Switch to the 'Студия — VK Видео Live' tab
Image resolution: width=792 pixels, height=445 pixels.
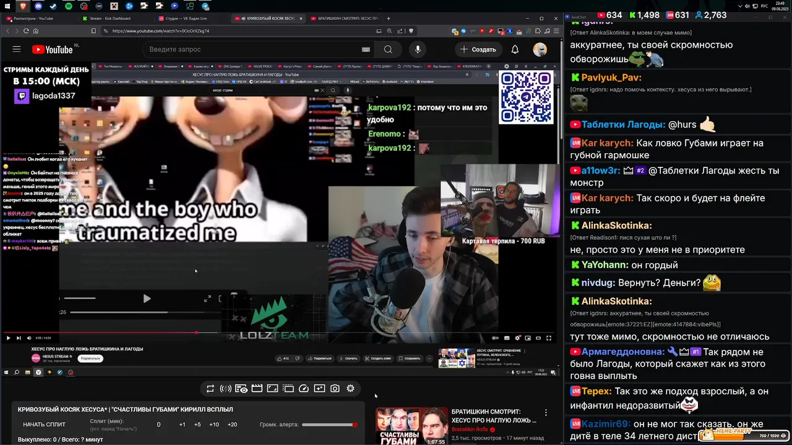click(191, 19)
